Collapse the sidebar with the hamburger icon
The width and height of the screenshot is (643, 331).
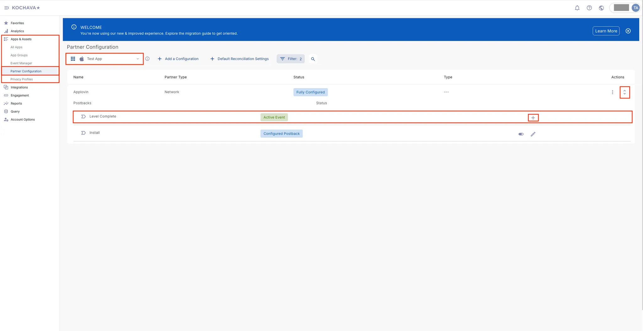(6, 8)
